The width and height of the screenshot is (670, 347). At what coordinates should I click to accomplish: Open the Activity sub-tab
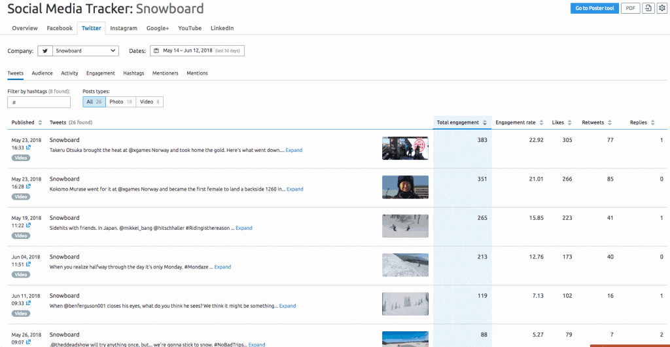tap(69, 73)
